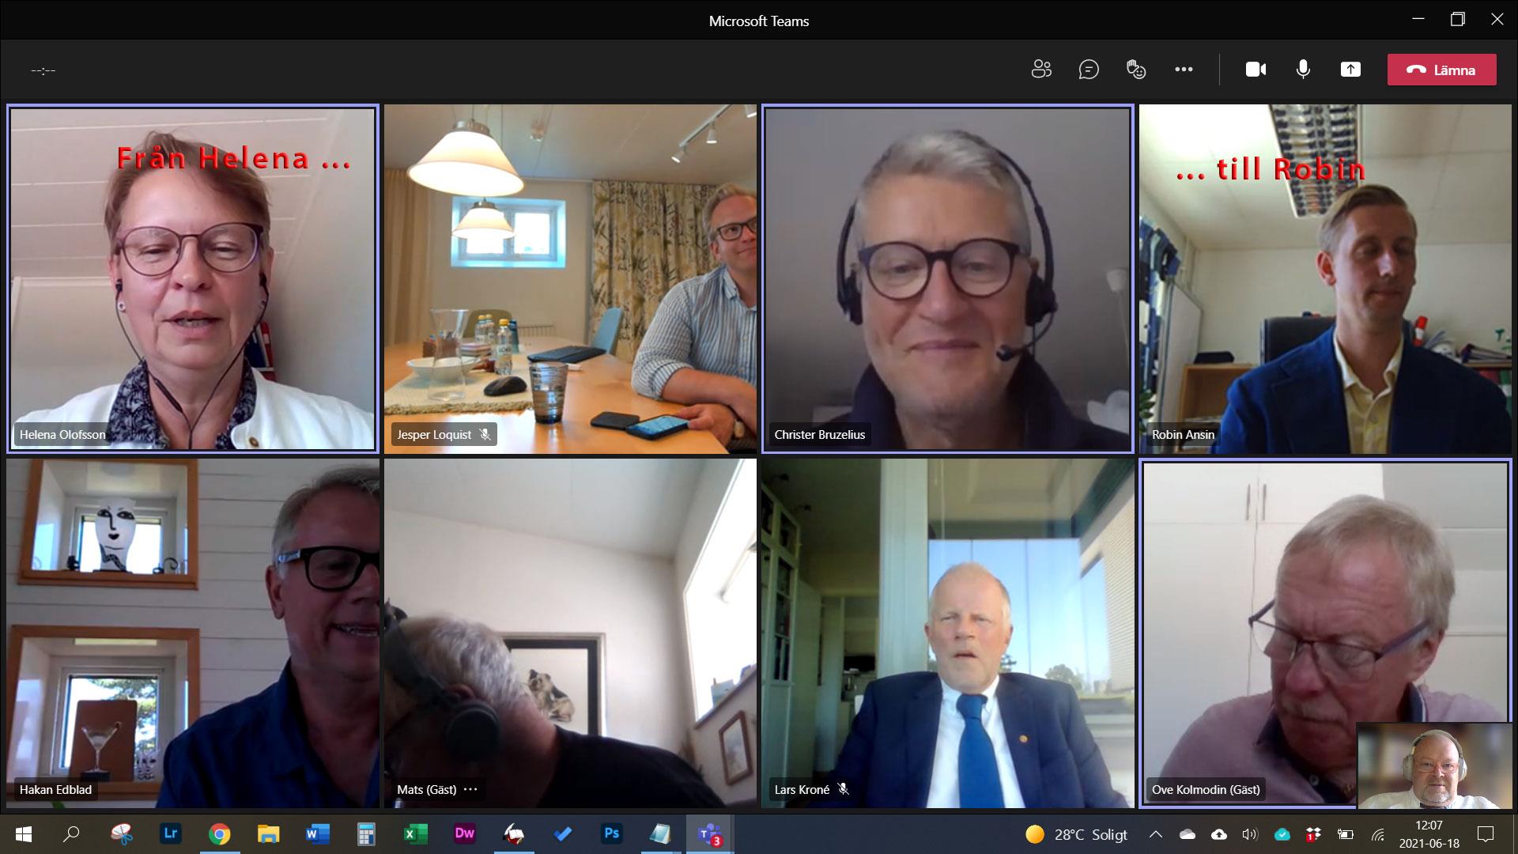Open Photoshop from the taskbar
Screen dimensions: 1518x854
click(x=611, y=833)
